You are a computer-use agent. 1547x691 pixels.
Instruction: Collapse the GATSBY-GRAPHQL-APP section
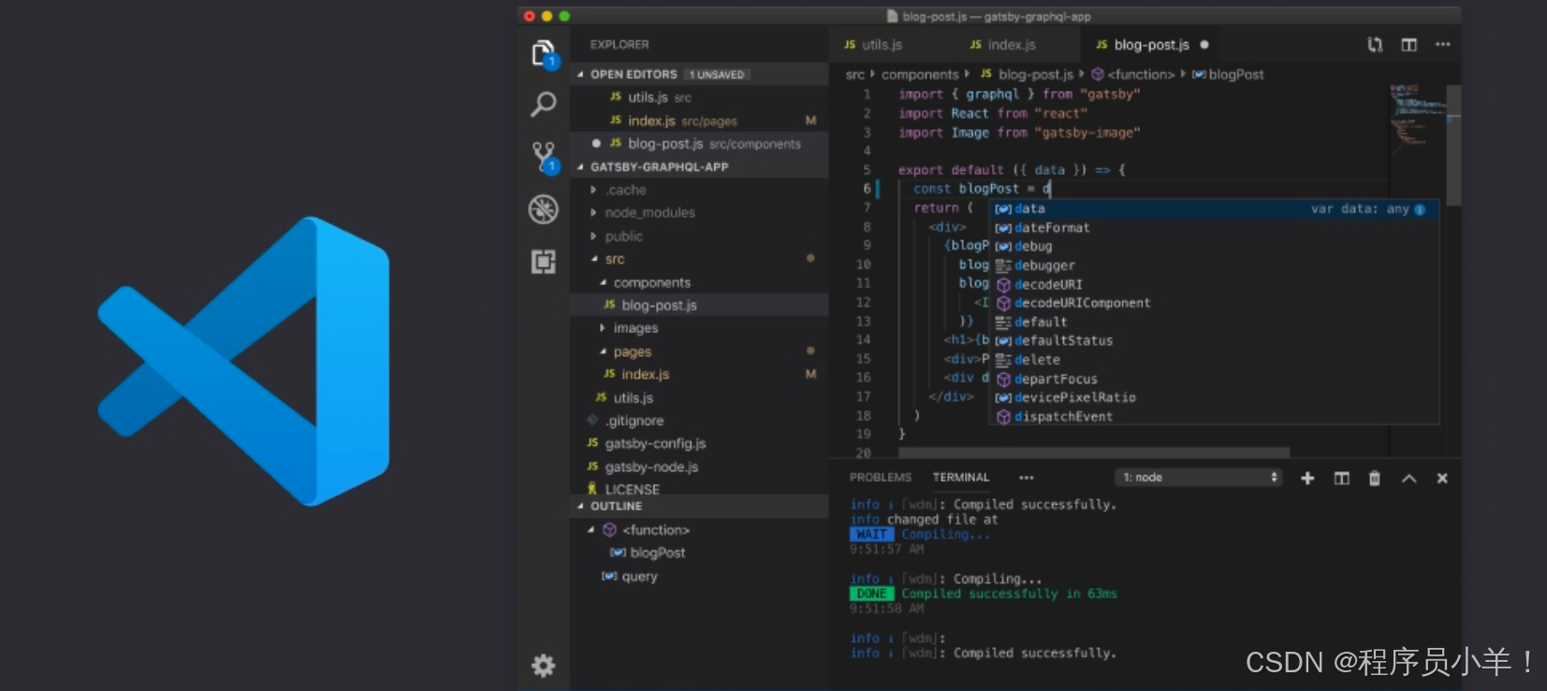(x=580, y=166)
